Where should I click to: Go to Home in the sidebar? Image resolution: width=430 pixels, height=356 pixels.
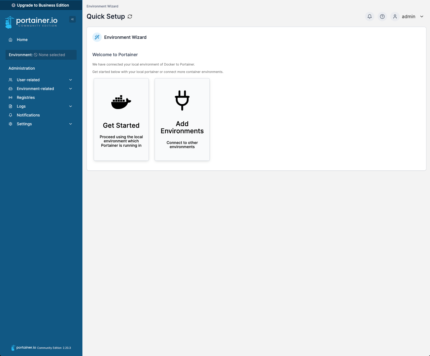[22, 40]
